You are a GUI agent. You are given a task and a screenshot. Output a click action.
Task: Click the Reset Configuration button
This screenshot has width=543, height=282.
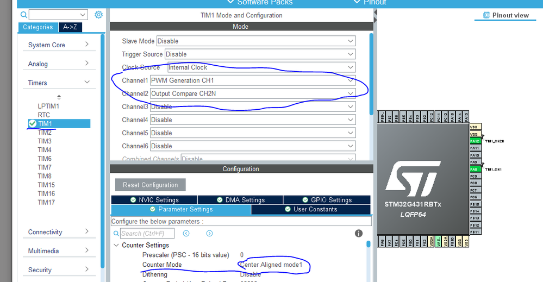151,185
